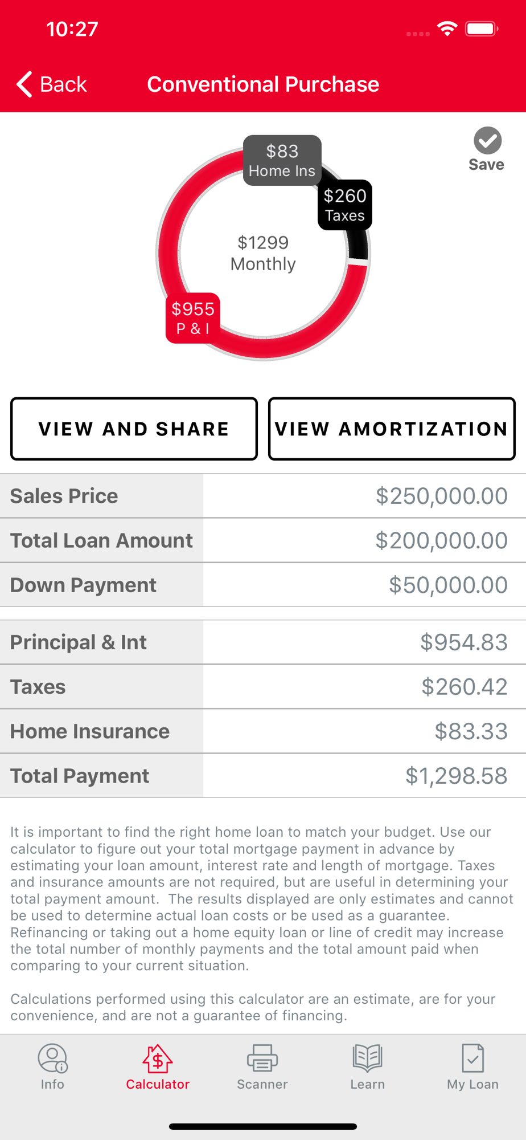526x1140 pixels.
Task: Click the VIEW AMORTIZATION button
Action: tap(392, 429)
